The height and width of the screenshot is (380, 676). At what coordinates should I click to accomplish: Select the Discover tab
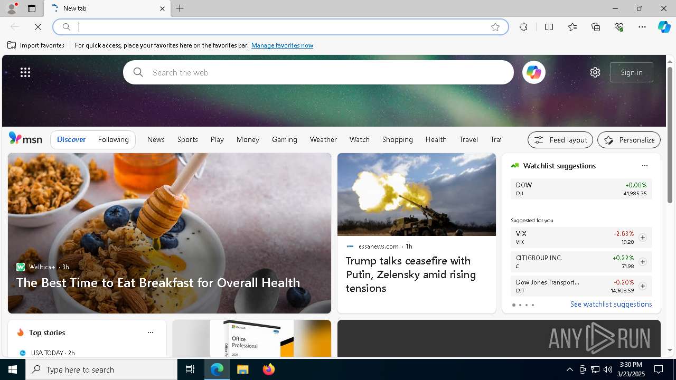[71, 139]
